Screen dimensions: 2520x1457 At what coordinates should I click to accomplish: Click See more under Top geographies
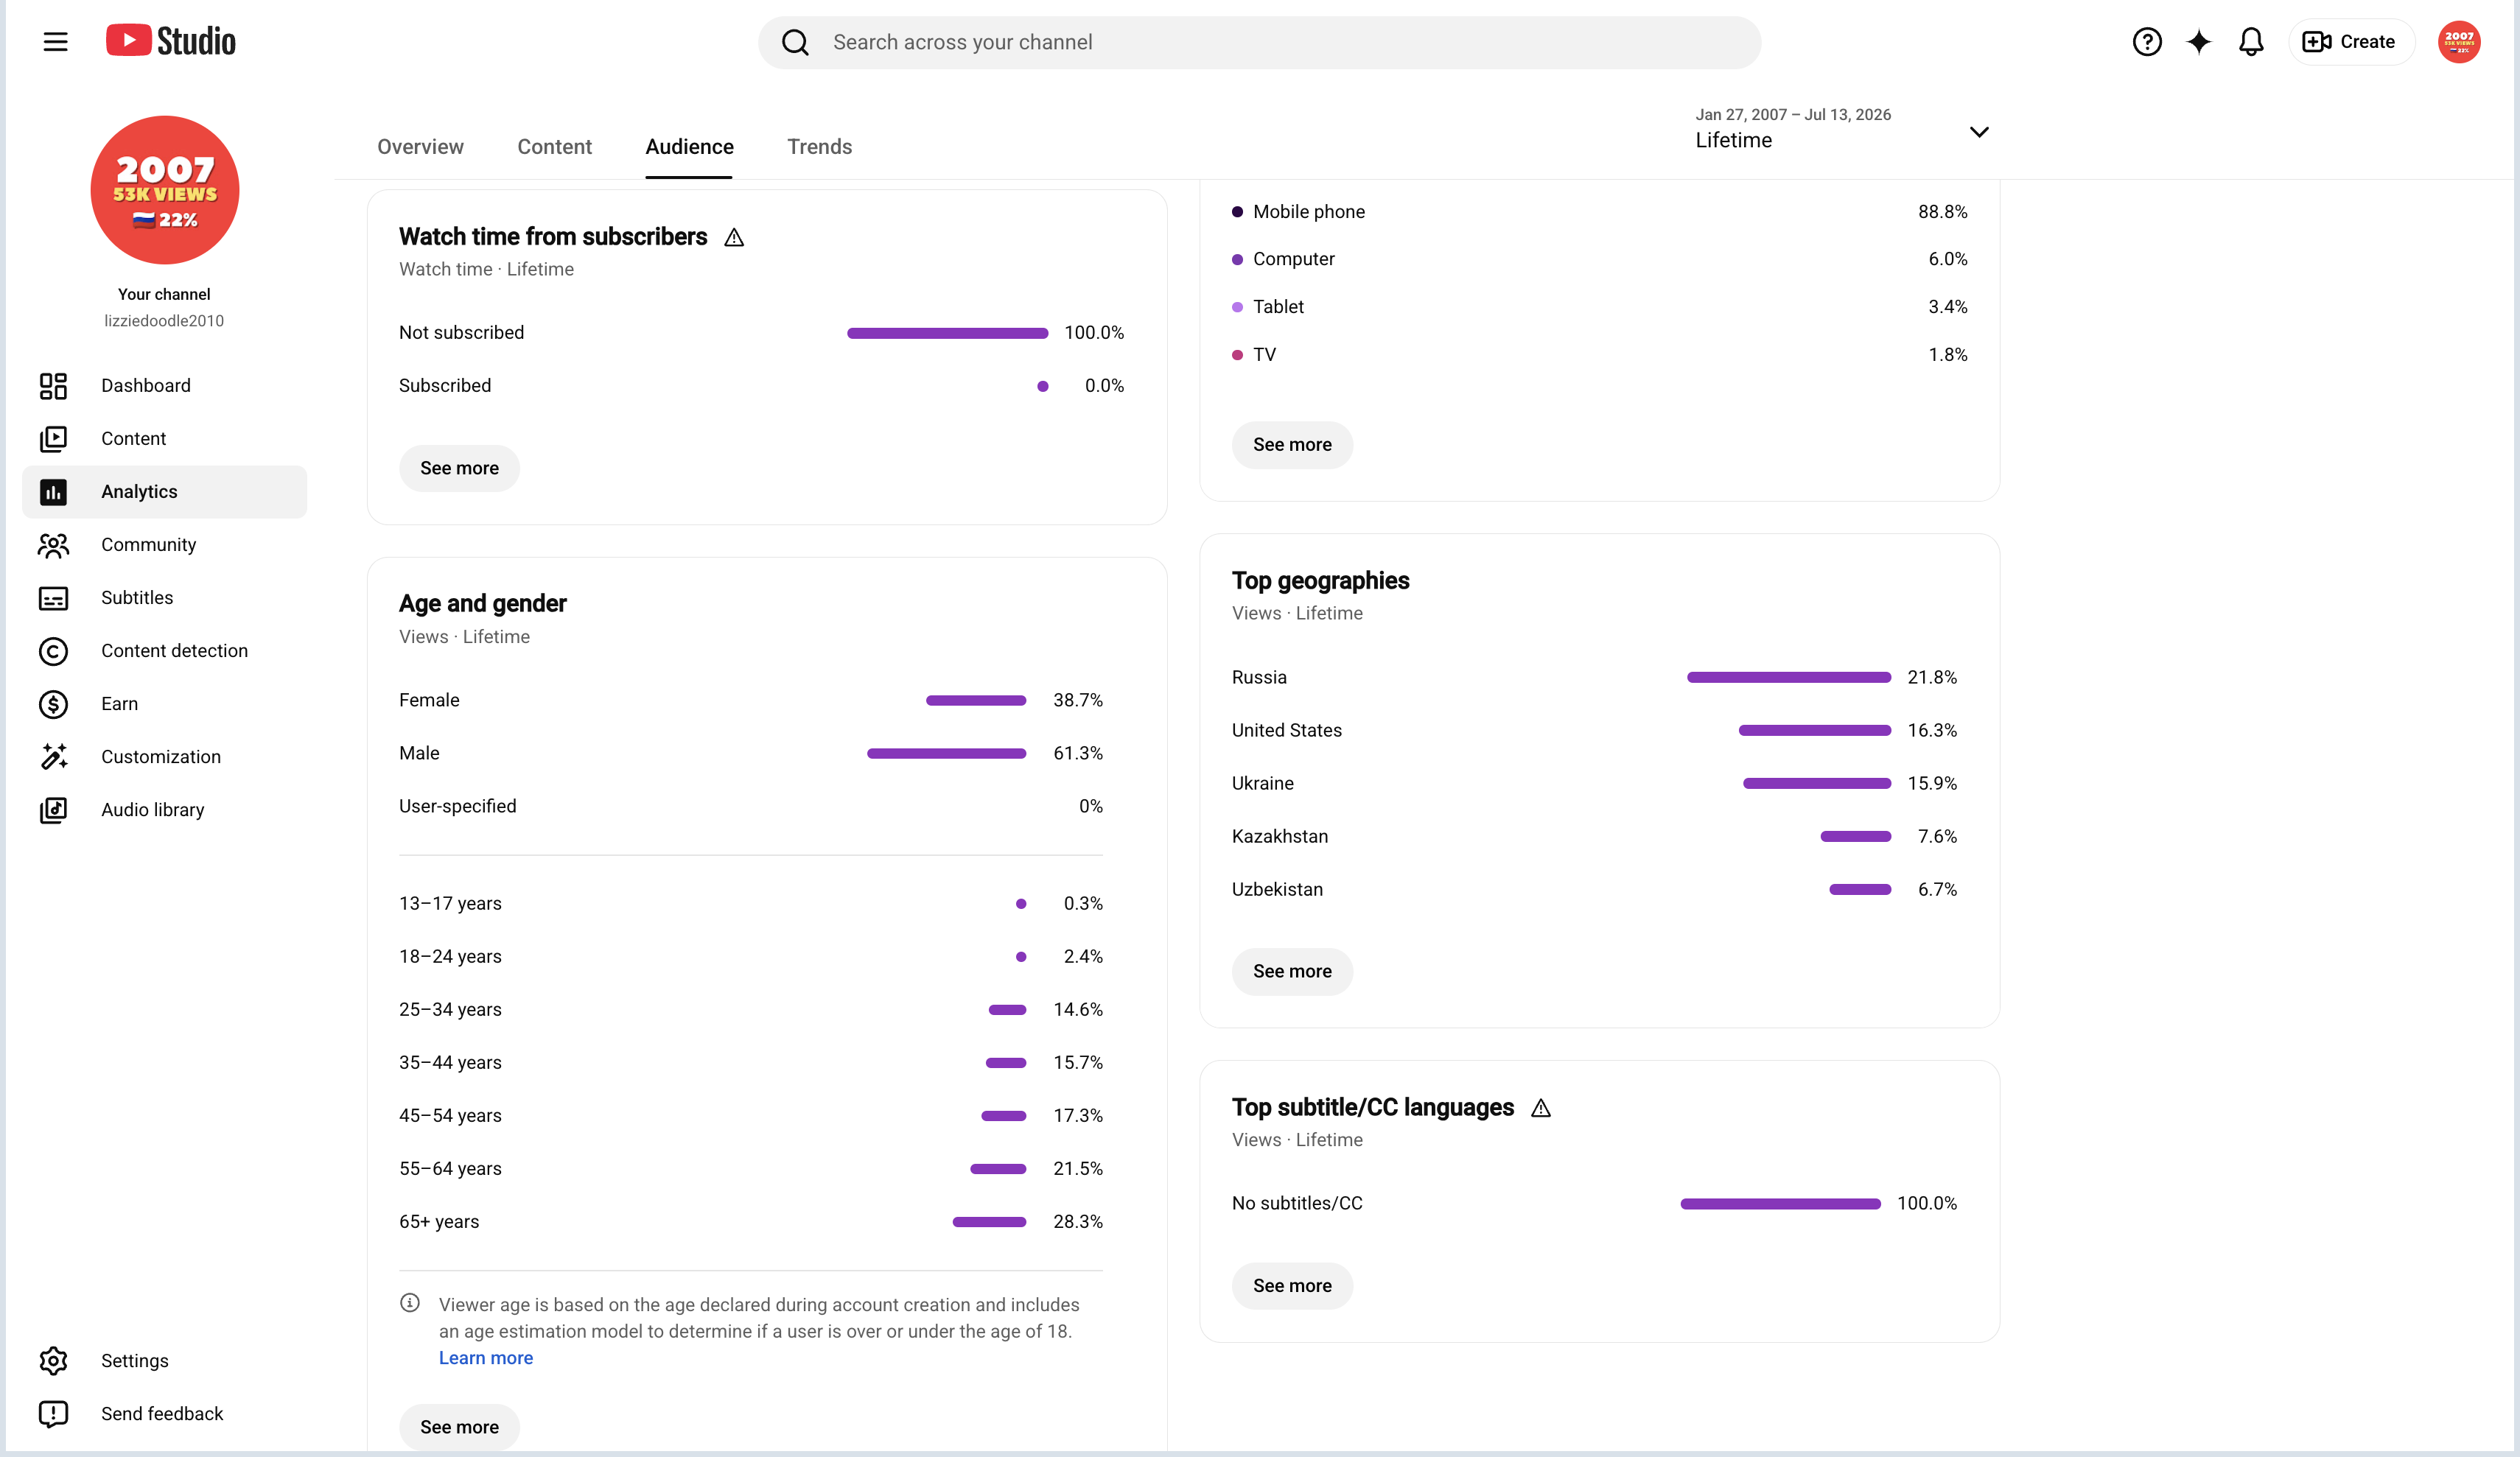point(1292,971)
